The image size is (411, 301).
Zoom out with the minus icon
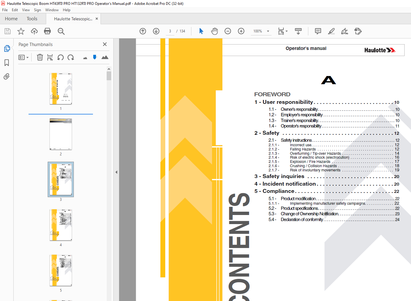228,31
